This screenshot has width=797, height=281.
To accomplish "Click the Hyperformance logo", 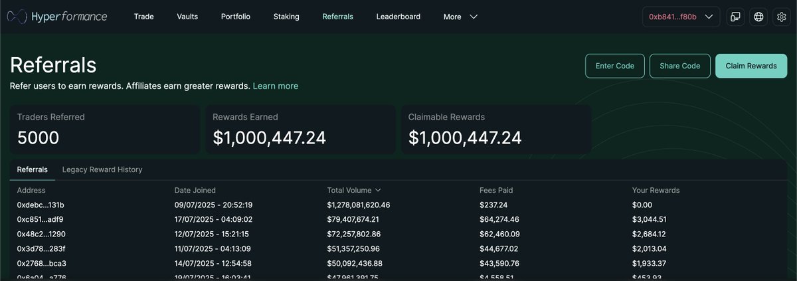I will tap(57, 17).
